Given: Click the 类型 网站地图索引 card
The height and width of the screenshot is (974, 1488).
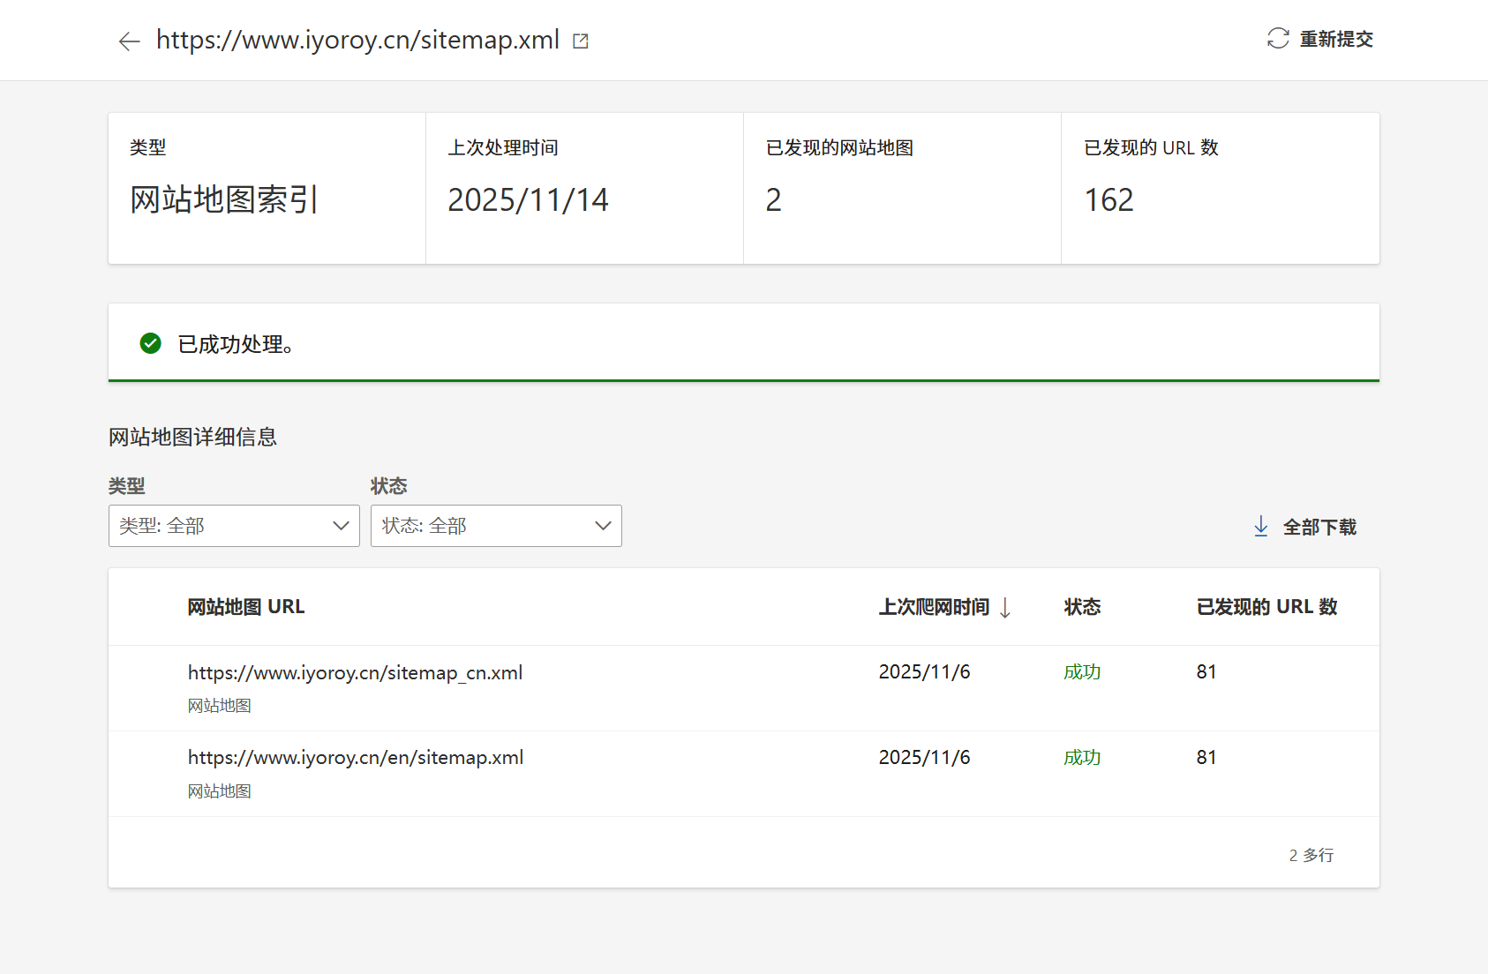Looking at the screenshot, I should pyautogui.click(x=266, y=189).
